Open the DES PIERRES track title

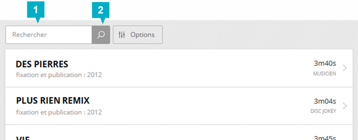pyautogui.click(x=42, y=64)
